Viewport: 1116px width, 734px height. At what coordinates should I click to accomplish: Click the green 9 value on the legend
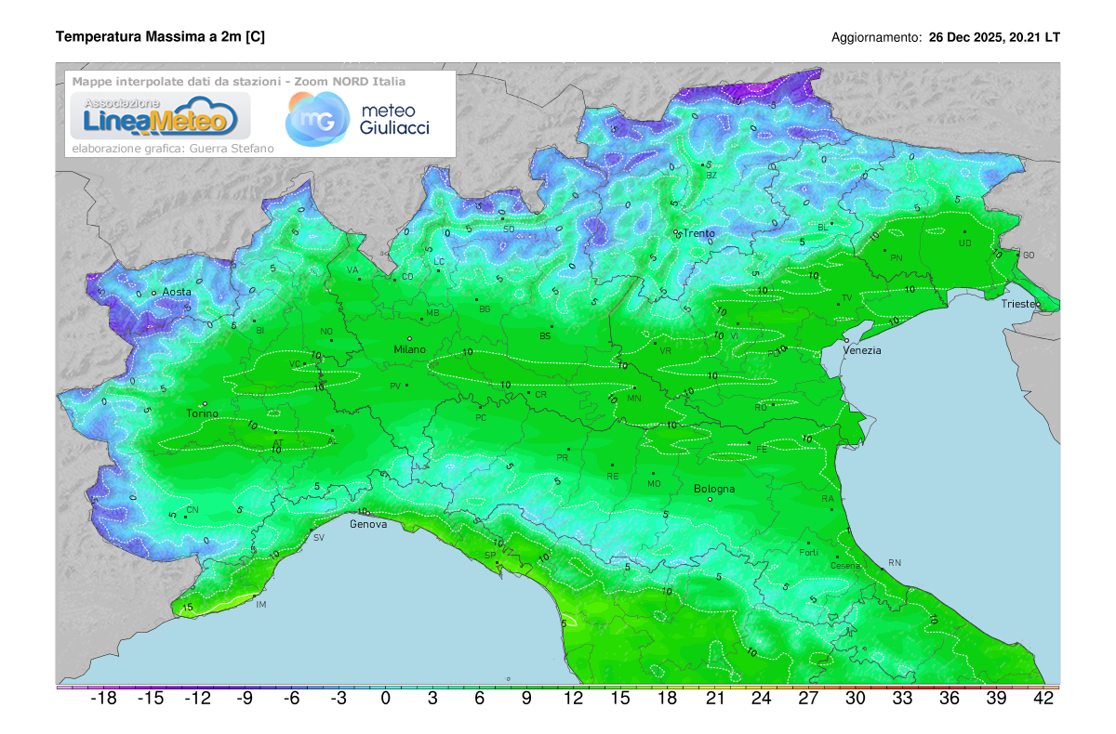(526, 698)
